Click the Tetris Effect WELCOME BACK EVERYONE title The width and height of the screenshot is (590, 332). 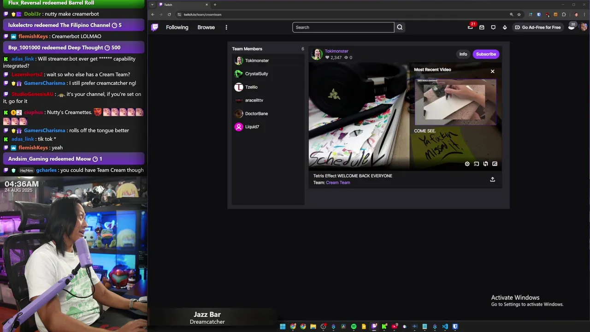[353, 176]
